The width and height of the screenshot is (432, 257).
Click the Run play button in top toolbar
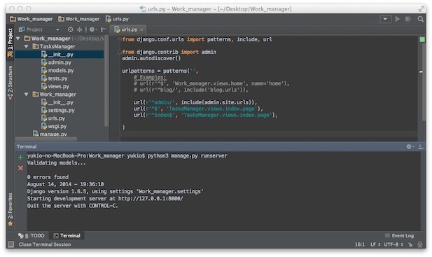click(x=397, y=19)
